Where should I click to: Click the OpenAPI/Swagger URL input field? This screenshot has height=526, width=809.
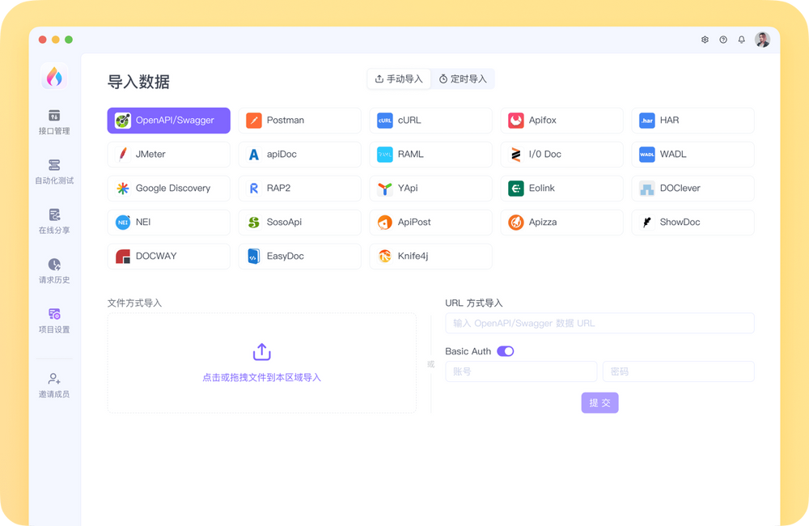599,323
